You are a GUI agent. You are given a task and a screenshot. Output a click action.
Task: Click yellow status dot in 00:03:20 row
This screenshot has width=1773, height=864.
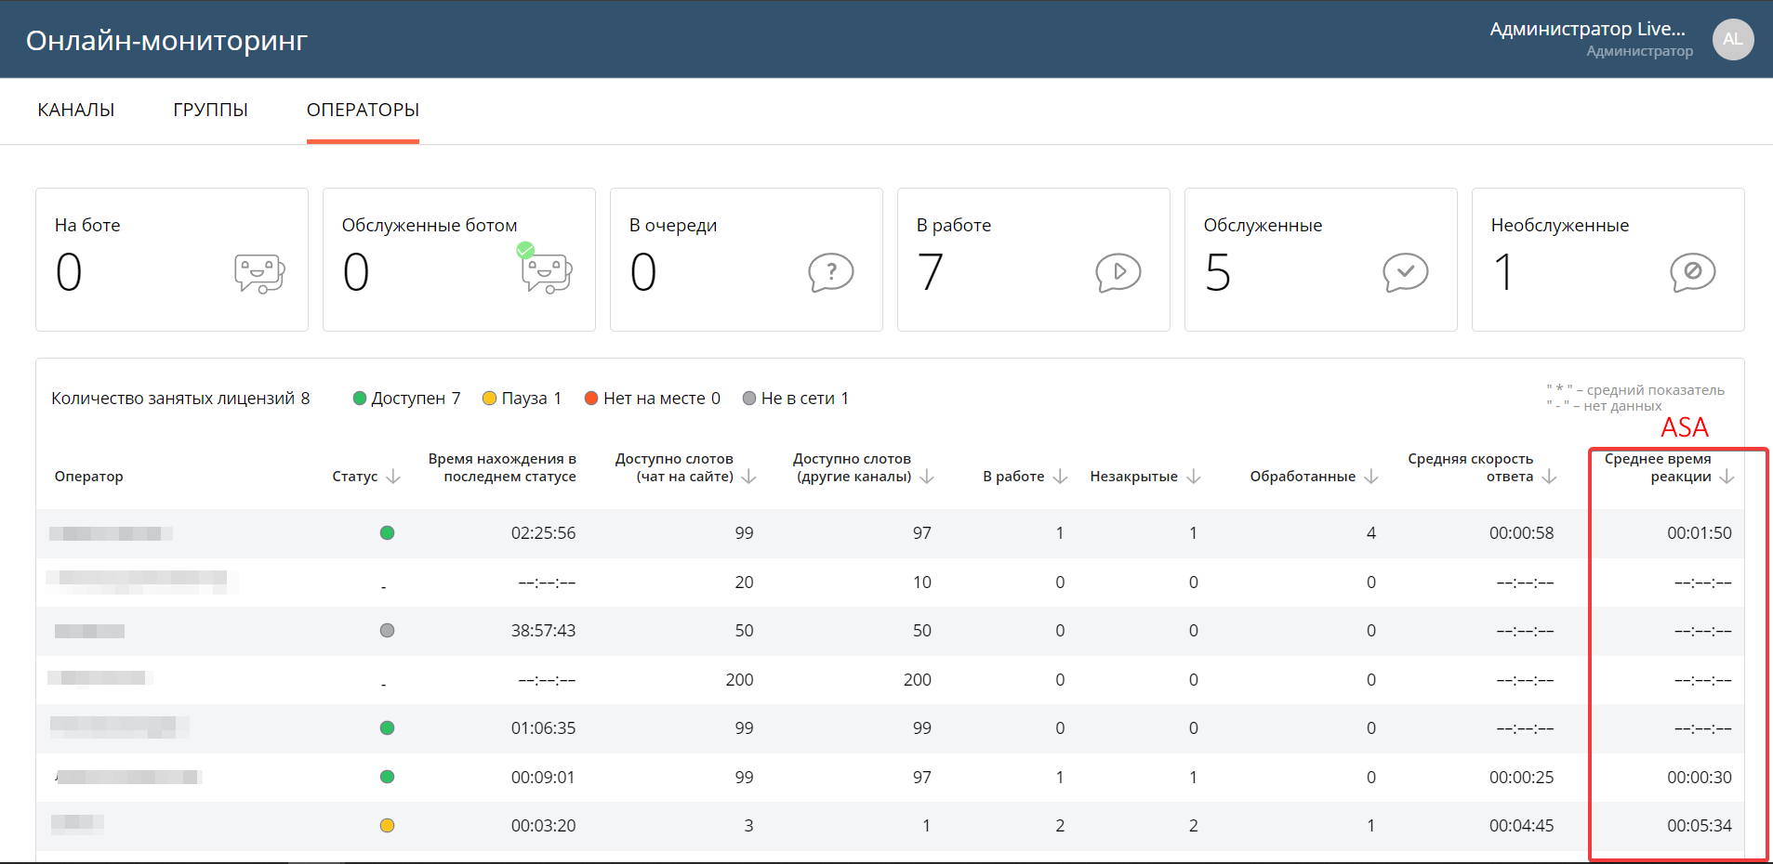point(388,826)
